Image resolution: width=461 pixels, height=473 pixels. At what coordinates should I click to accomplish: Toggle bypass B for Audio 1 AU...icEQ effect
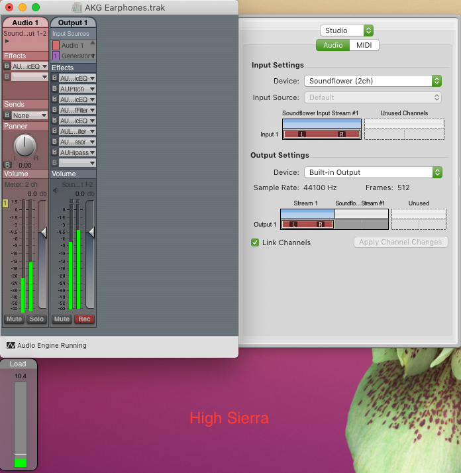(x=7, y=66)
